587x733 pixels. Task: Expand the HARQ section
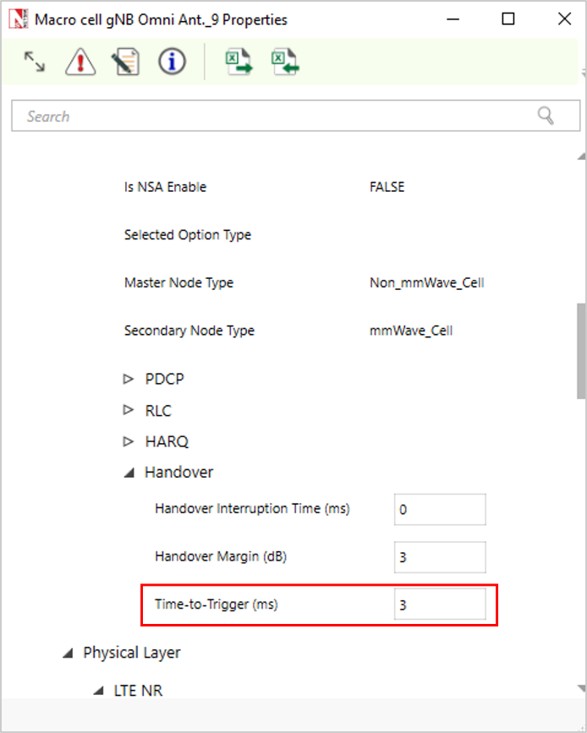point(129,441)
